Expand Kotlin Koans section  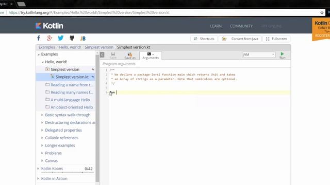tap(38, 169)
